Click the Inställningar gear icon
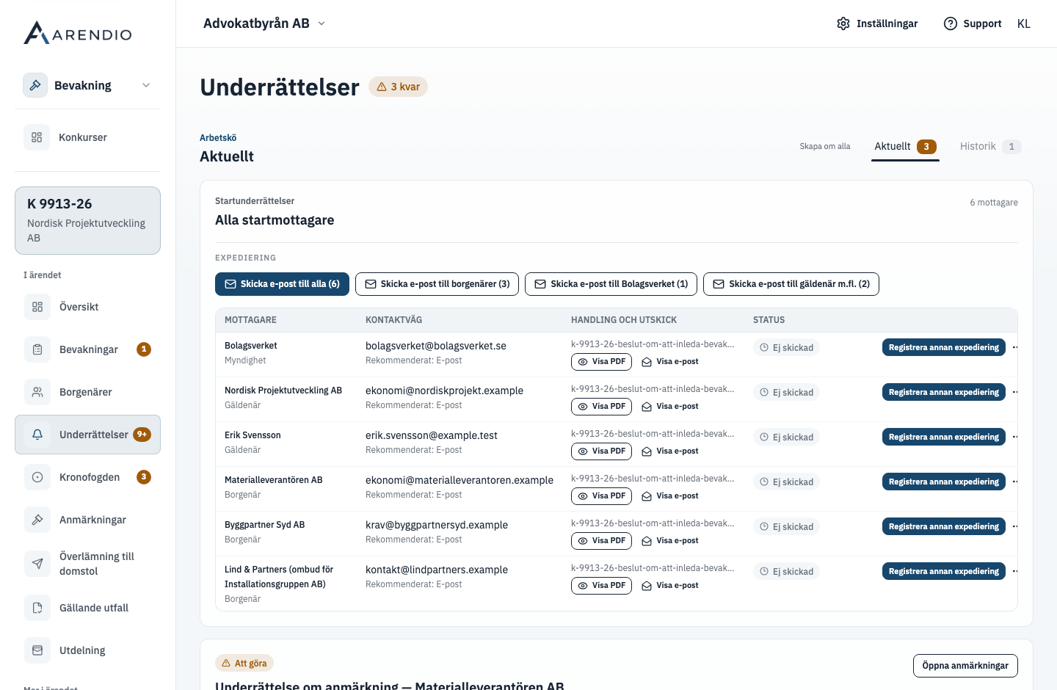The image size is (1057, 690). pos(843,23)
